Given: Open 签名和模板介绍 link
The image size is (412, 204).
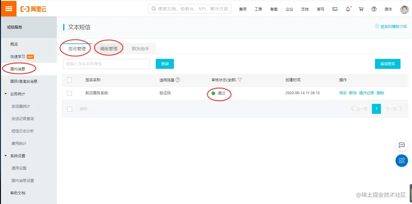Looking at the screenshot, I should click(x=394, y=27).
